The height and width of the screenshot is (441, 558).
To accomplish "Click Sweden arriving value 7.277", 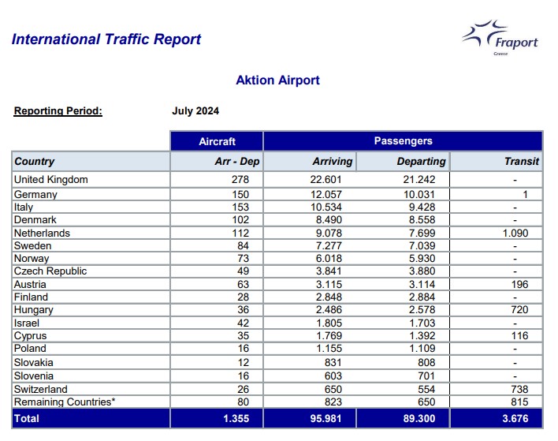I will point(329,246).
